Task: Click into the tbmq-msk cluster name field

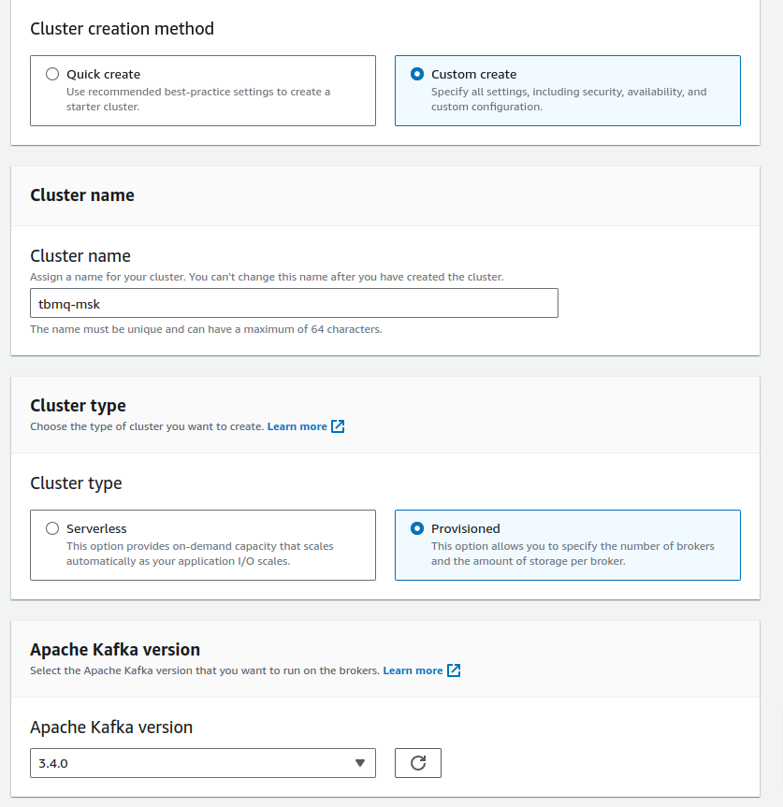Action: tap(294, 303)
